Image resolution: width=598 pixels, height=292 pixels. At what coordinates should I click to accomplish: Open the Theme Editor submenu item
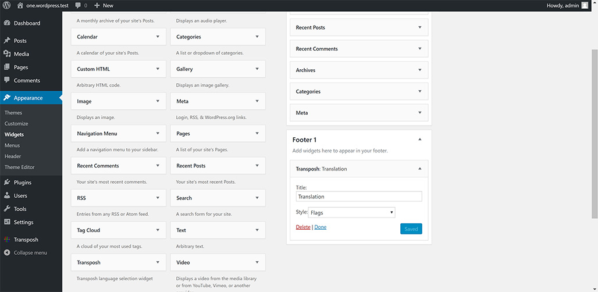[19, 167]
